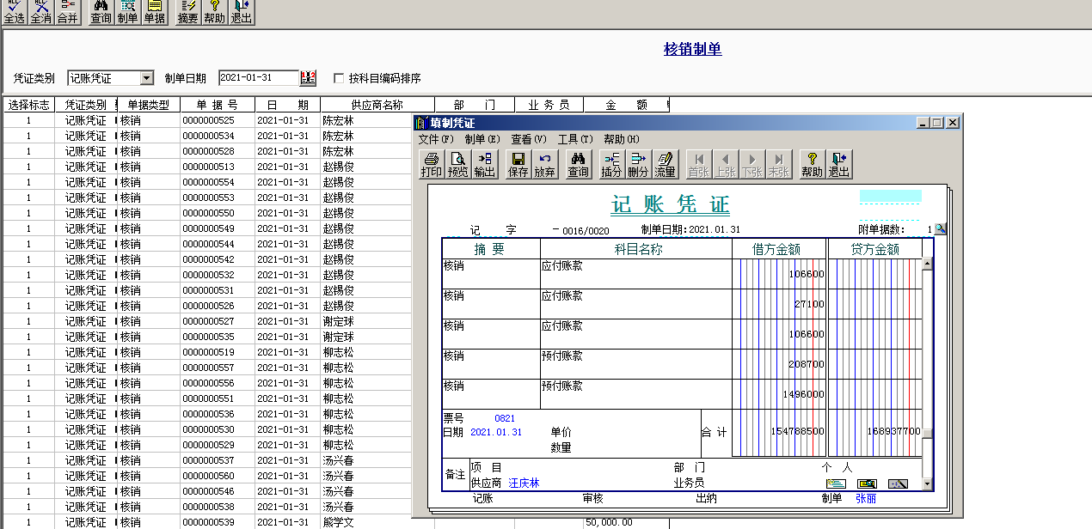Click debit amount 27100 in voucher

point(809,304)
